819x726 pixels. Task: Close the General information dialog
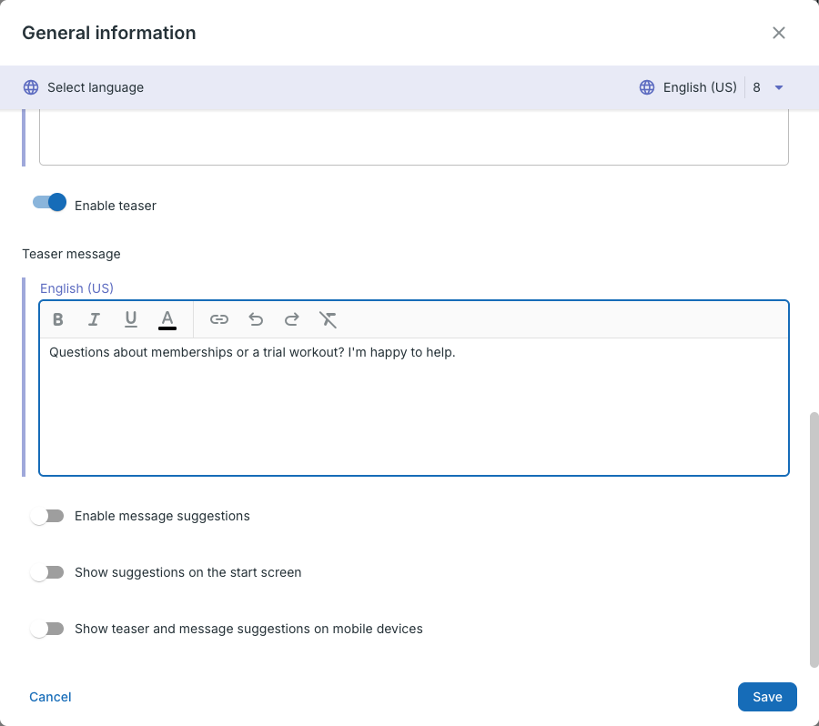[779, 33]
